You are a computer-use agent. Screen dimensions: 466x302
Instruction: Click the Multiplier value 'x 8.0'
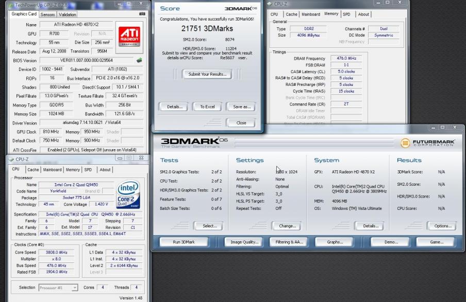pyautogui.click(x=57, y=259)
